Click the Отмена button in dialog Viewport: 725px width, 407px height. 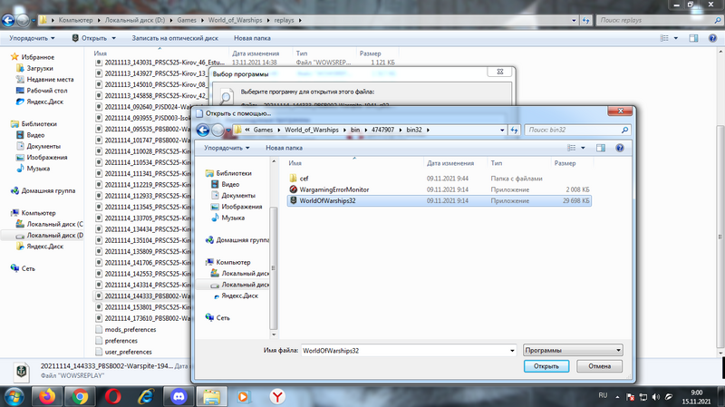599,366
